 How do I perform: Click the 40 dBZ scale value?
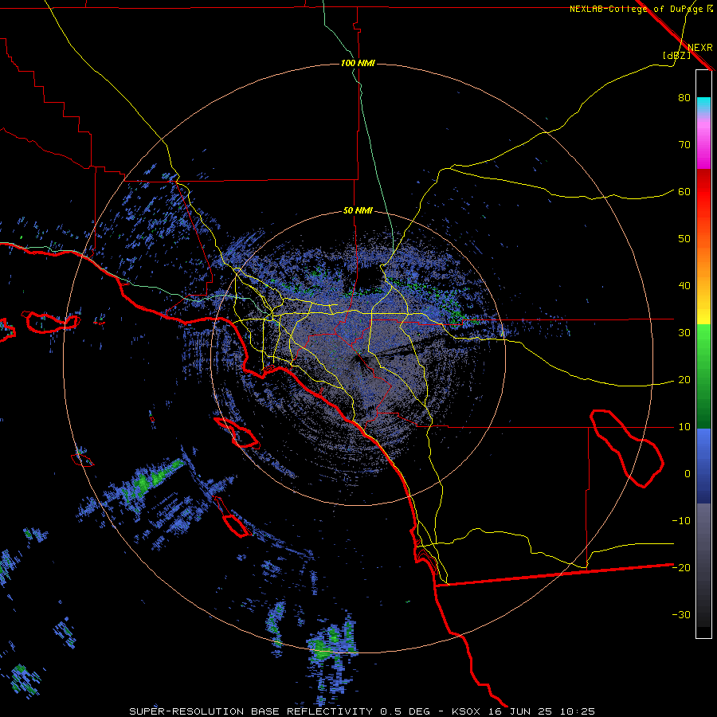click(684, 286)
